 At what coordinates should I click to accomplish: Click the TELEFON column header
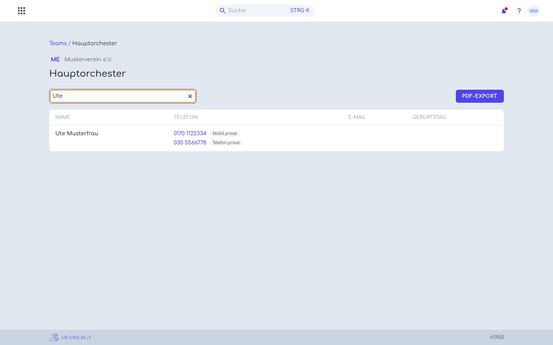click(186, 117)
